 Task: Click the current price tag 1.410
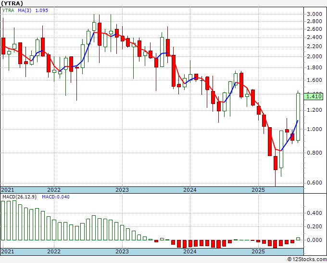314,96
